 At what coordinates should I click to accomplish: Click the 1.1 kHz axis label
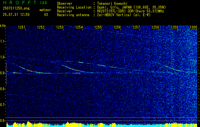[3, 41]
